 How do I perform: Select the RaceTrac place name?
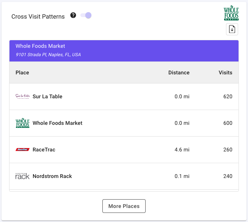coord(44,150)
